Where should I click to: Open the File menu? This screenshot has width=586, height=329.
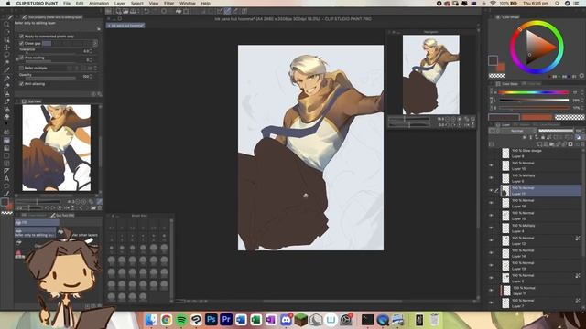[x=67, y=4]
